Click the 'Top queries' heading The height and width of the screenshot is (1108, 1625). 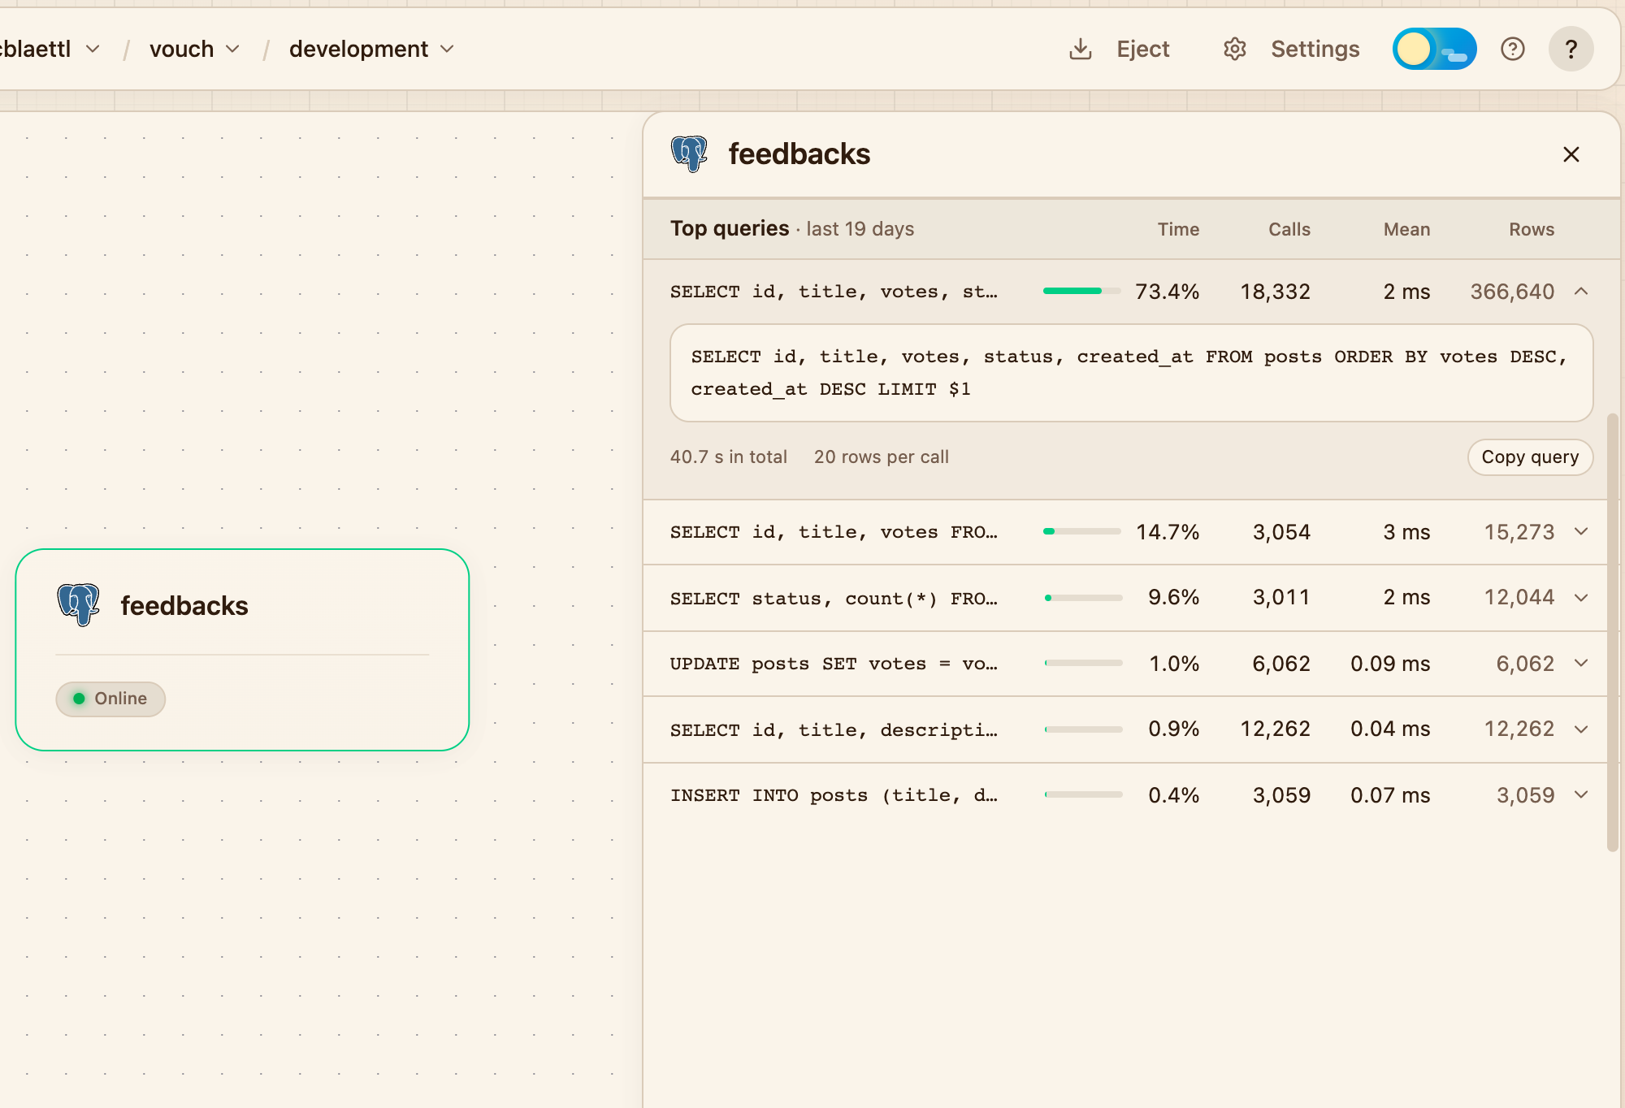[730, 228]
